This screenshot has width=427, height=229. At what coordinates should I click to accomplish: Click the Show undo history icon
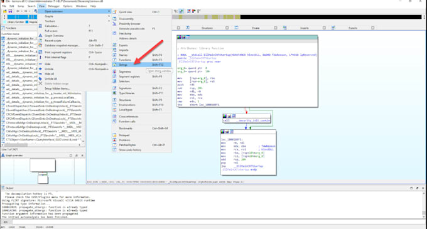point(115,149)
